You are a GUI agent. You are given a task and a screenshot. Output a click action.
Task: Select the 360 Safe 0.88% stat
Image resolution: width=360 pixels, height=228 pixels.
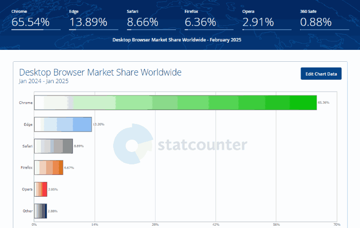tap(325, 20)
